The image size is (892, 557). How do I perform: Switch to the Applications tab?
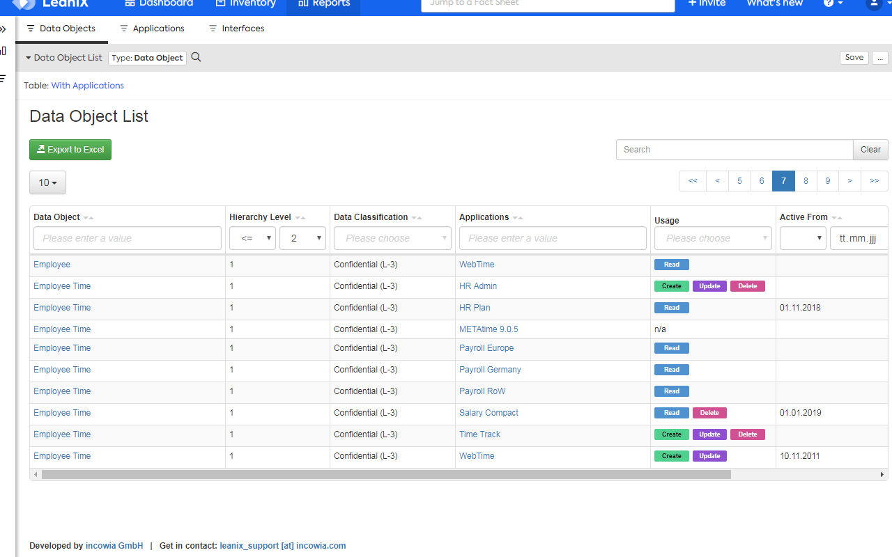[x=152, y=29]
